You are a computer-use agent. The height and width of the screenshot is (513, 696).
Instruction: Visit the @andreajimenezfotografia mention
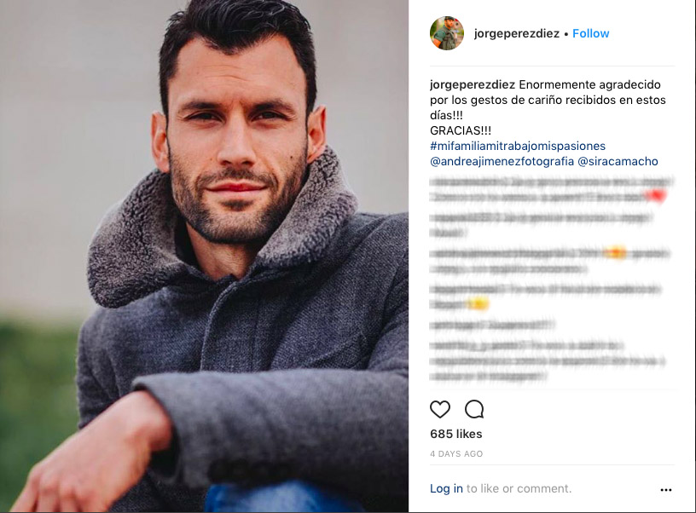pos(502,161)
